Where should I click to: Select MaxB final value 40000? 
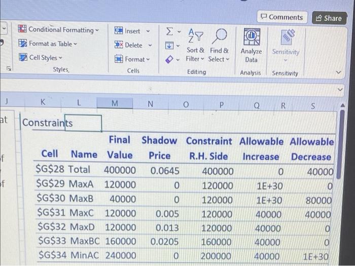[x=123, y=199]
